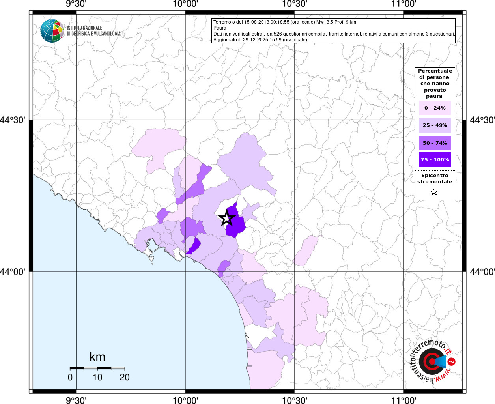The image size is (495, 404).
Task: Click the scale bar '10' label
Action: 97,377
